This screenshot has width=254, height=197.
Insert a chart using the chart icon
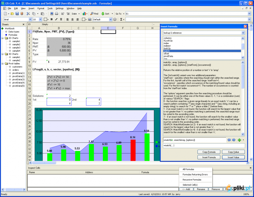84,14
